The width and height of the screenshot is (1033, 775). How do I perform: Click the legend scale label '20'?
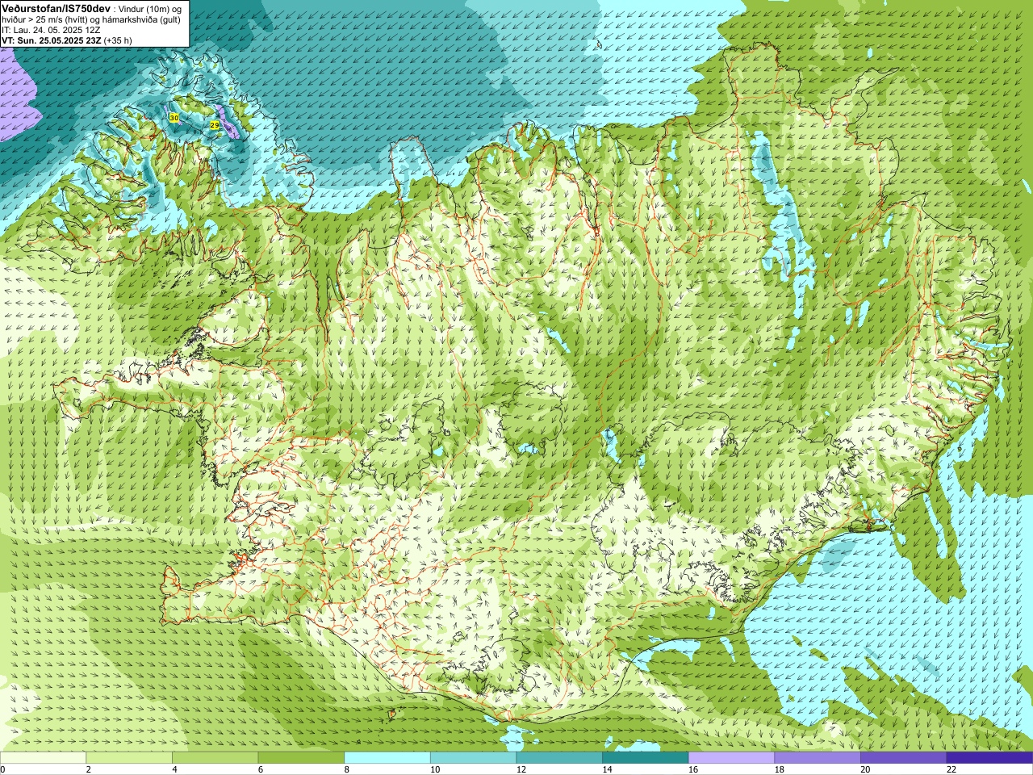(x=865, y=769)
